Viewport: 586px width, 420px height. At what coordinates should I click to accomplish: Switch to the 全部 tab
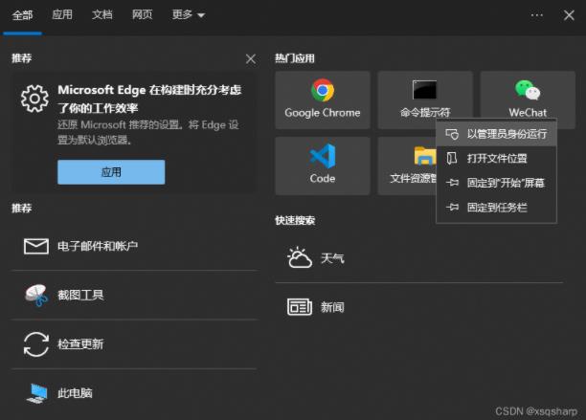pos(22,15)
